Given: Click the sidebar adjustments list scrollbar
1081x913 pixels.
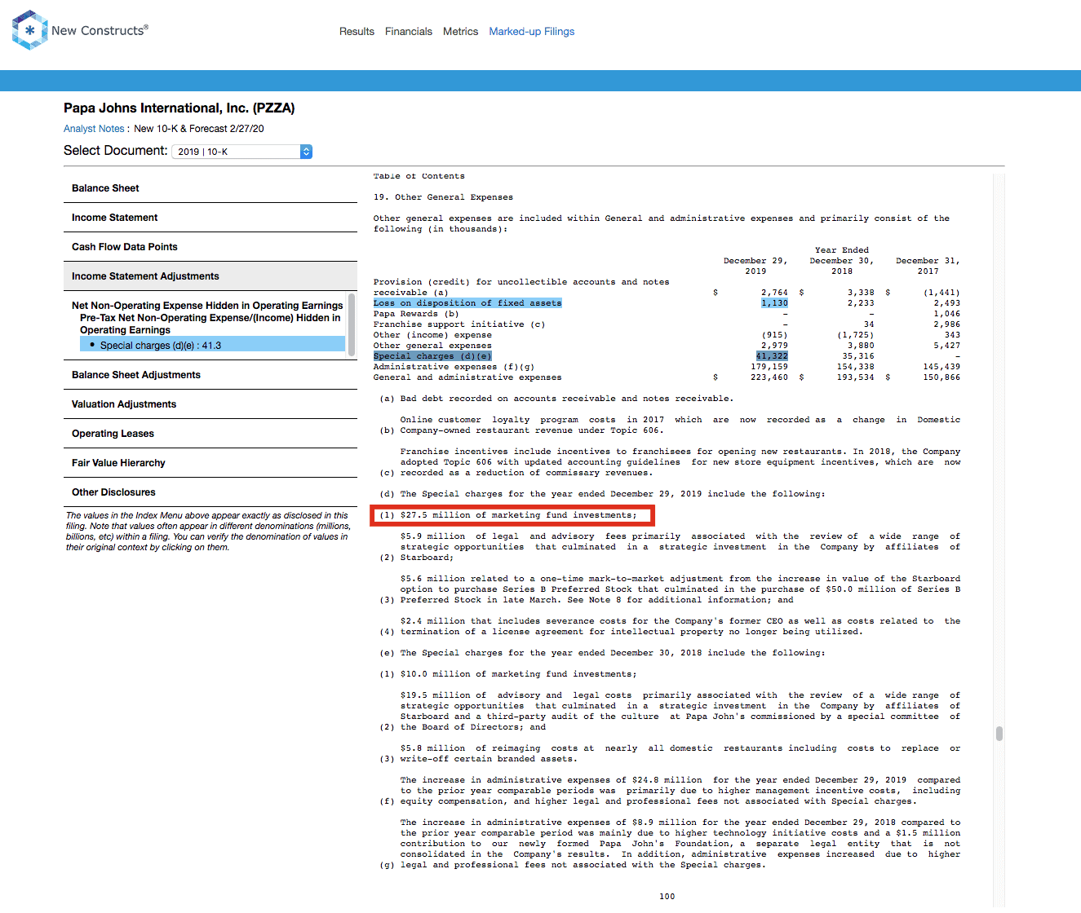Looking at the screenshot, I should 352,324.
